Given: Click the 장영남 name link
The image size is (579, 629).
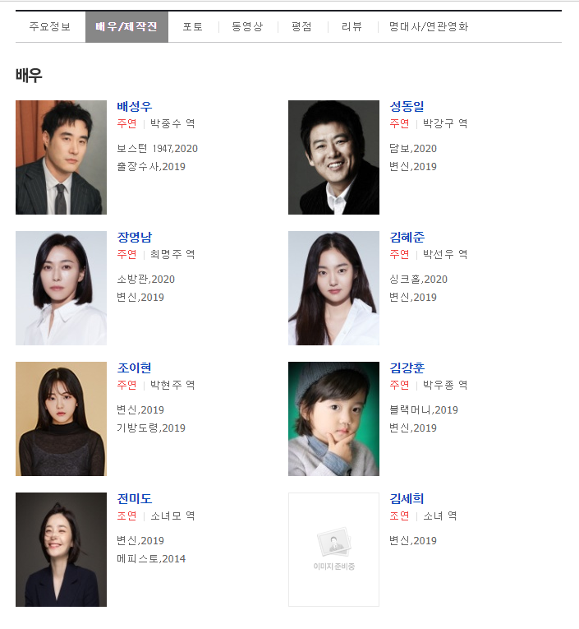Looking at the screenshot, I should point(134,237).
